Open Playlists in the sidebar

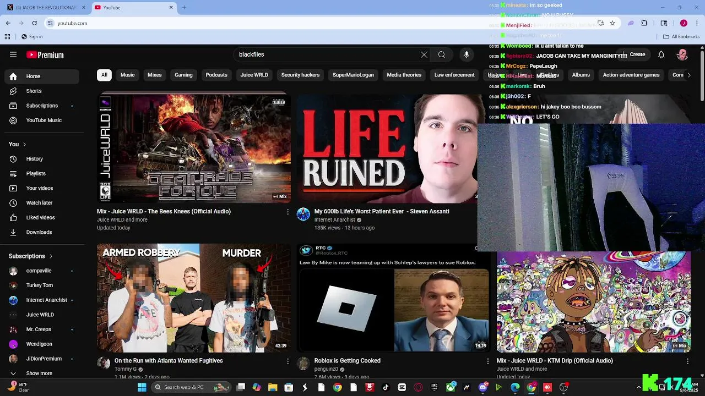tap(42, 173)
